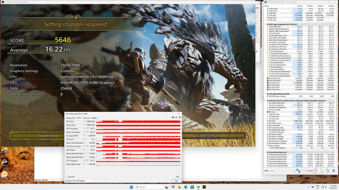The height and width of the screenshot is (190, 339).
Task: Click the Average column header in HWiNFO
Action: [331, 6]
